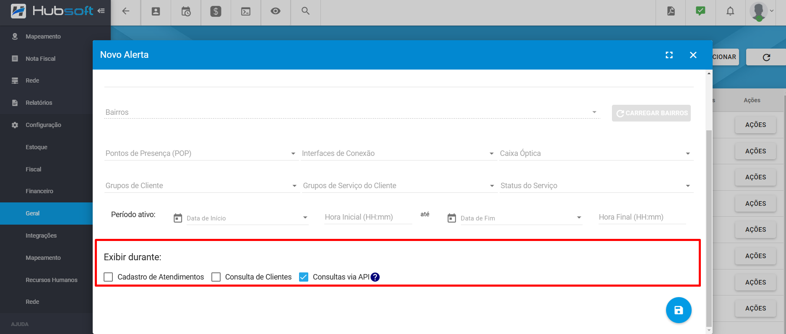Check Cadastro de Atendimentos checkbox
This screenshot has width=786, height=334.
pyautogui.click(x=108, y=277)
